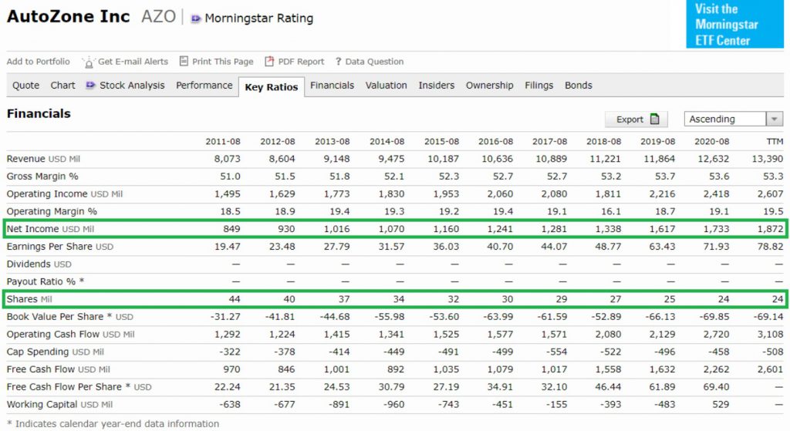
Task: Open the Ascending sort order dropdown
Action: tap(734, 119)
